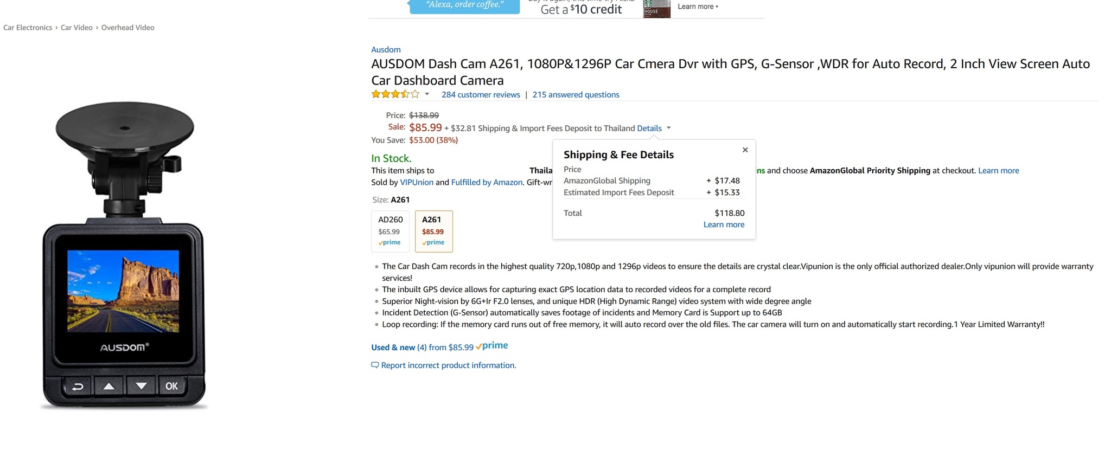Select the AD260 size option

pyautogui.click(x=390, y=231)
